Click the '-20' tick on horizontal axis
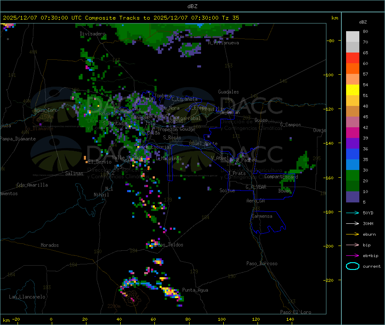 tap(16, 319)
